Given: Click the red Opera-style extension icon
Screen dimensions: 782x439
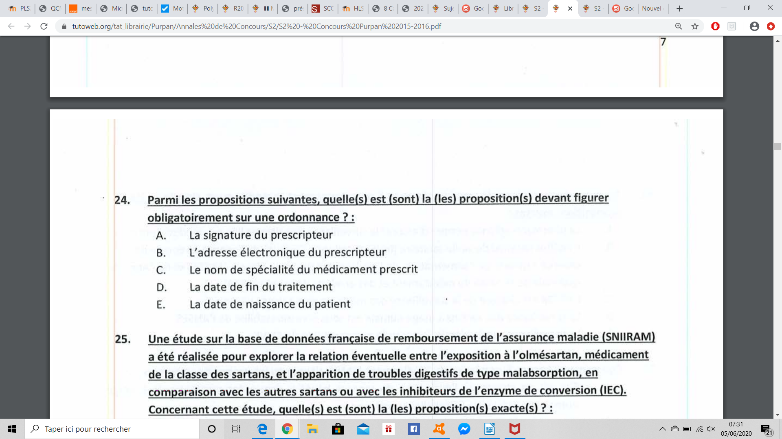Looking at the screenshot, I should pos(715,26).
